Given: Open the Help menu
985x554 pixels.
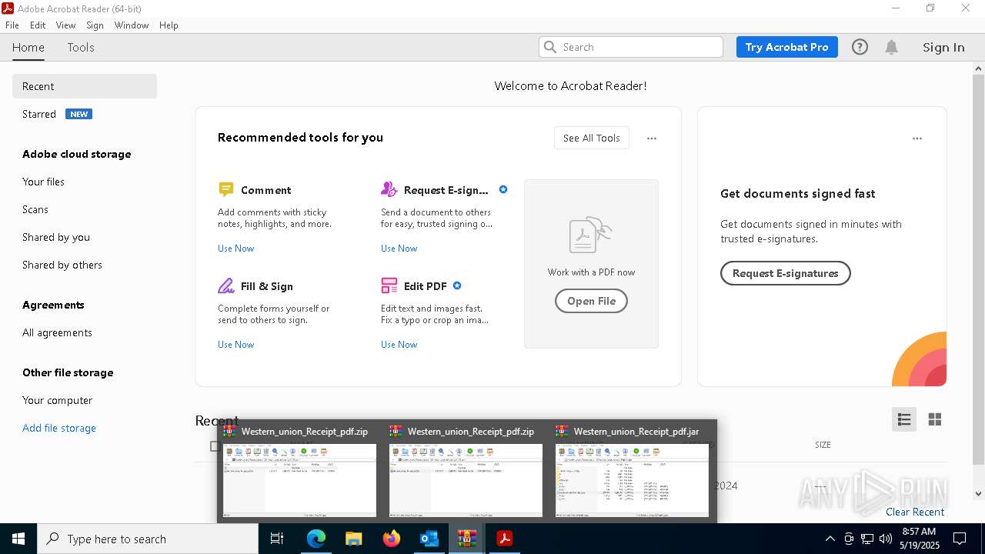Looking at the screenshot, I should tap(169, 25).
